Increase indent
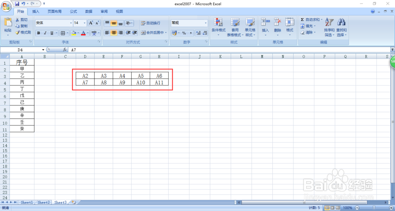Viewport: 395px width, 211px height. [135, 33]
